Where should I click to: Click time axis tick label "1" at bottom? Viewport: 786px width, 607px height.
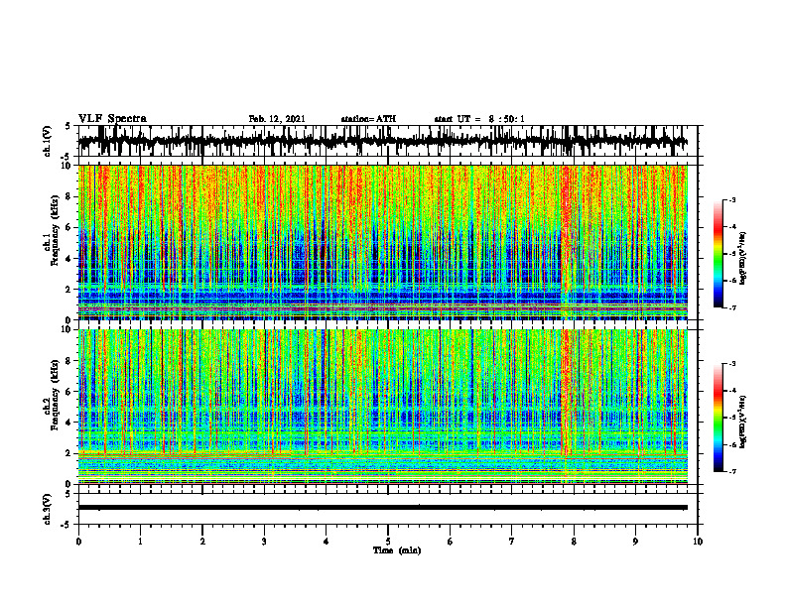(140, 542)
